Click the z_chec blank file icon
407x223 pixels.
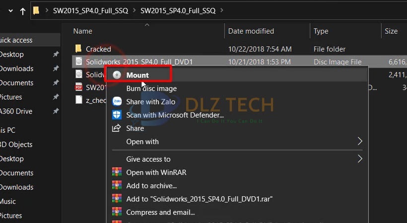pos(79,100)
